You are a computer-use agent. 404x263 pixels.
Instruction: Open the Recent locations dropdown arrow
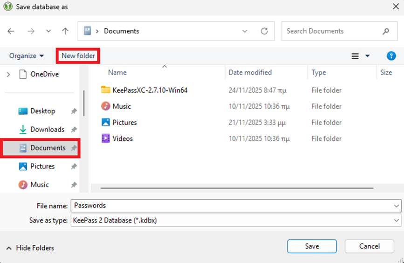tap(48, 31)
